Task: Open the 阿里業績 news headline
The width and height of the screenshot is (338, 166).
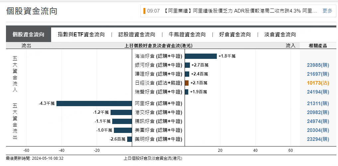Action: coord(239,11)
